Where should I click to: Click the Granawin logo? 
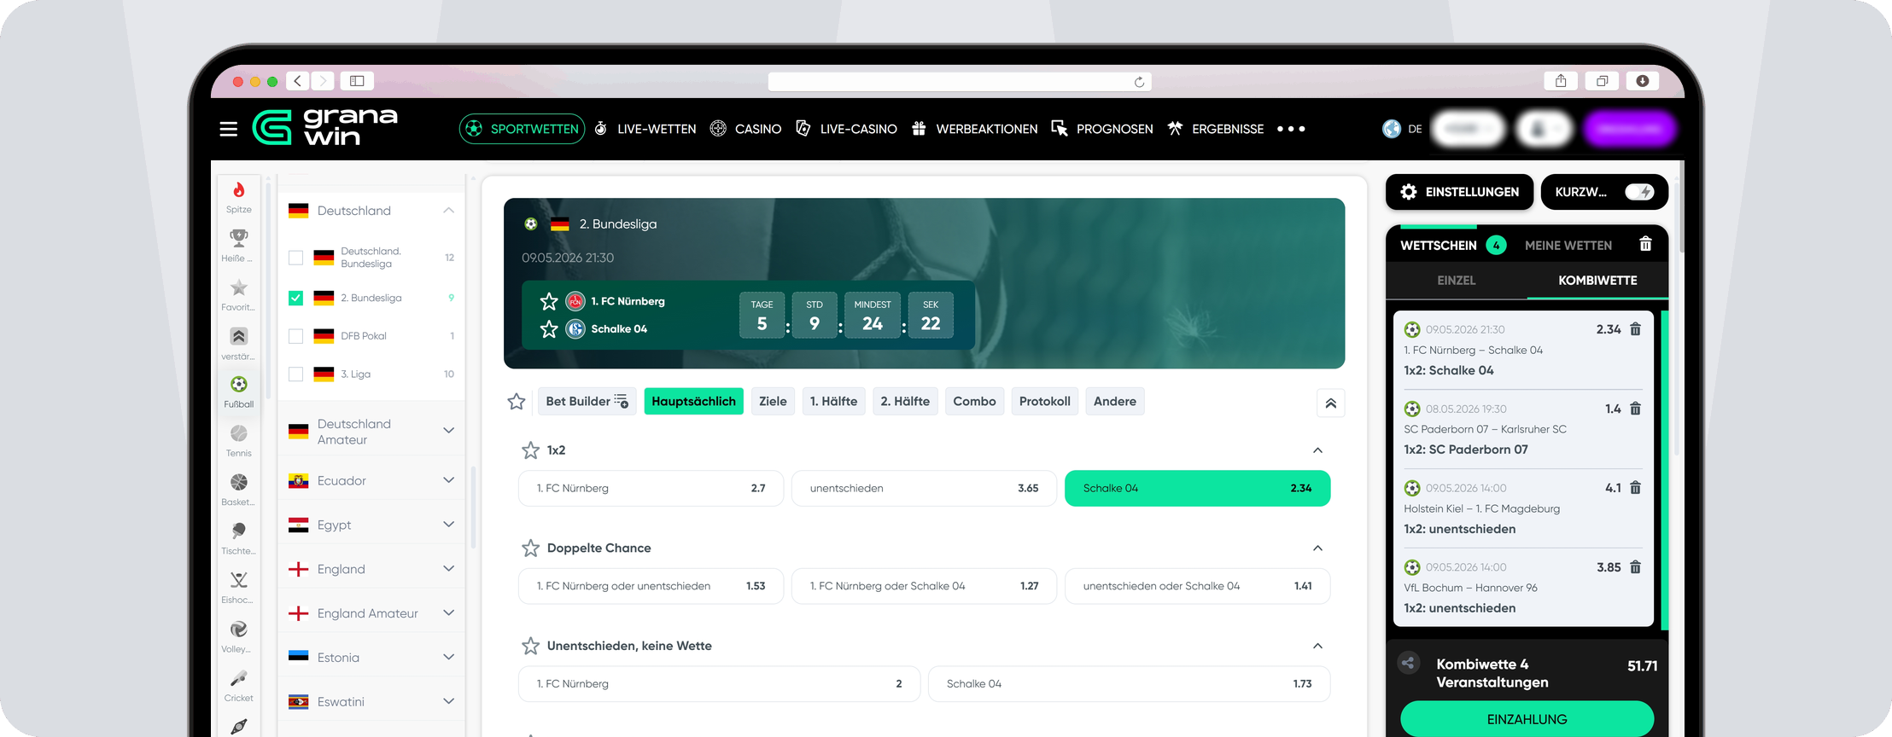tap(325, 127)
